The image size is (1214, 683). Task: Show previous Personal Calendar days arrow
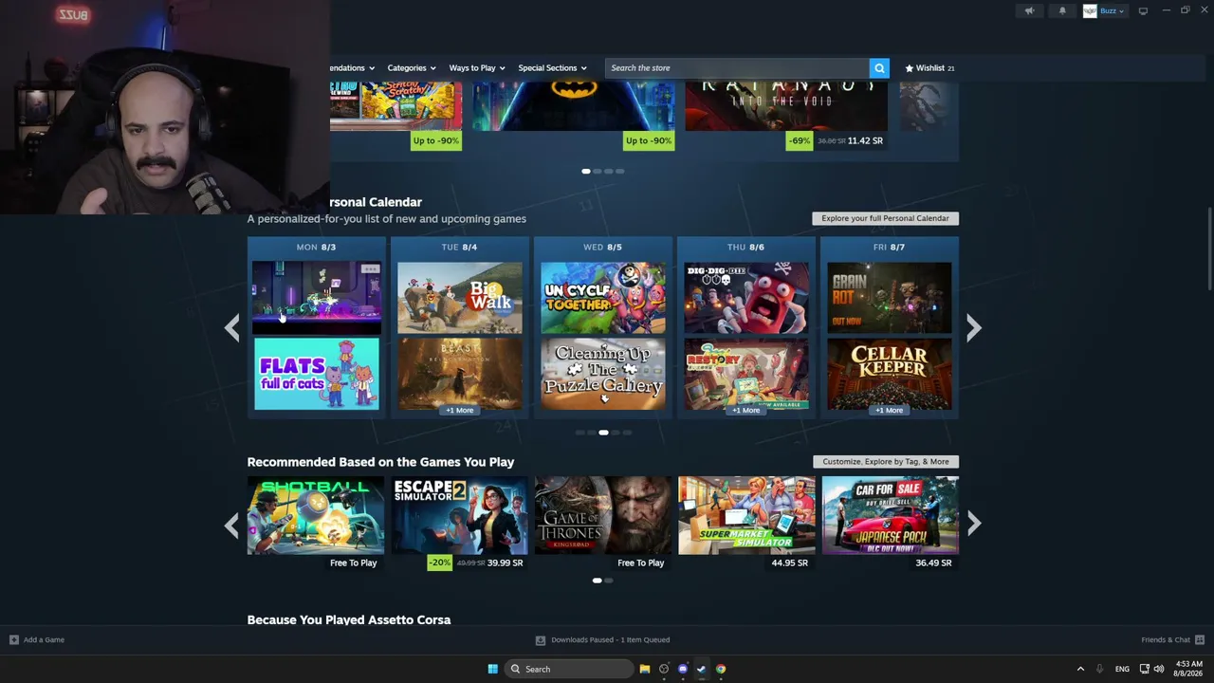[231, 328]
